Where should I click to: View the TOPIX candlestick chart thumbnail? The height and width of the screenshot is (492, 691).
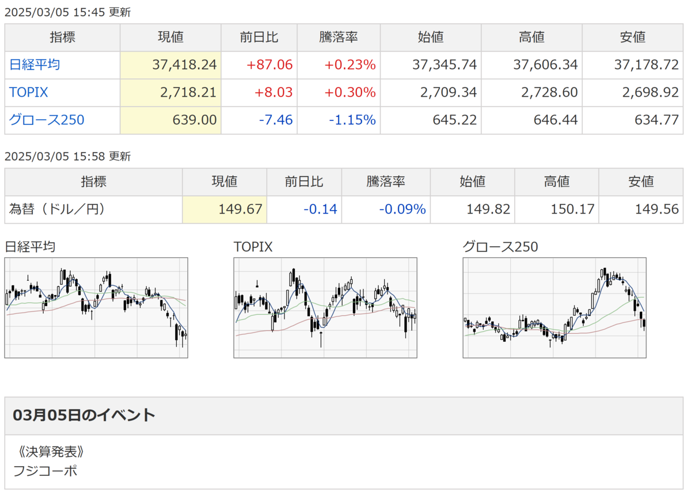click(325, 308)
